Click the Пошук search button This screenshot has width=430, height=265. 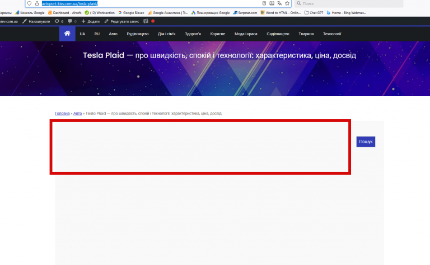coord(366,141)
